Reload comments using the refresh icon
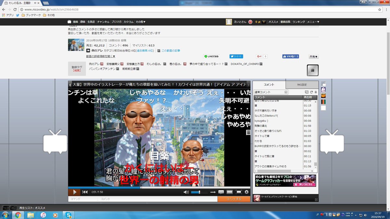The width and height of the screenshot is (390, 219). 311,92
